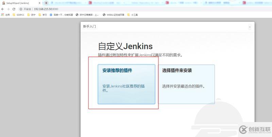Choose 选择插件来安装 option
The image size is (272, 137).
(186, 84)
